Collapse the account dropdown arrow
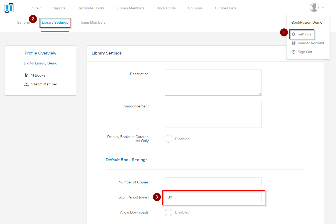Viewport: 336px width, 224px height. [323, 8]
